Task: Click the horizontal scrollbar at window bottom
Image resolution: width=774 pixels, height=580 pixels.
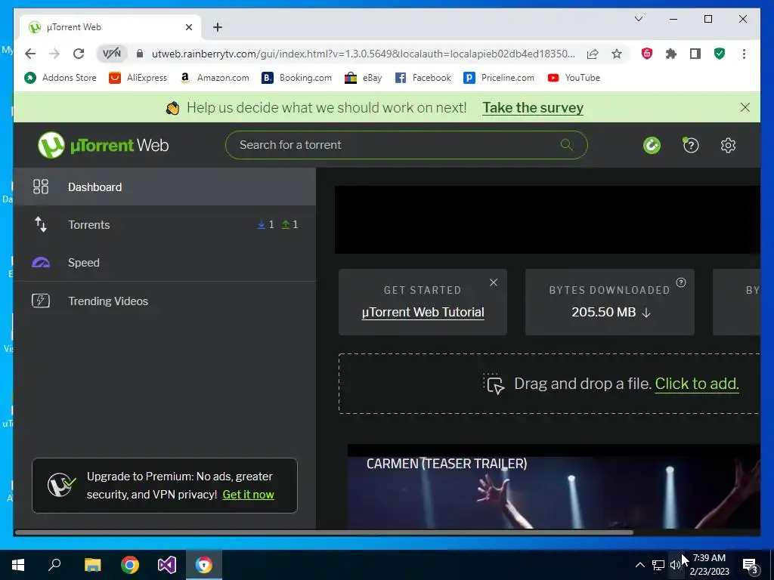Action: [x=324, y=532]
